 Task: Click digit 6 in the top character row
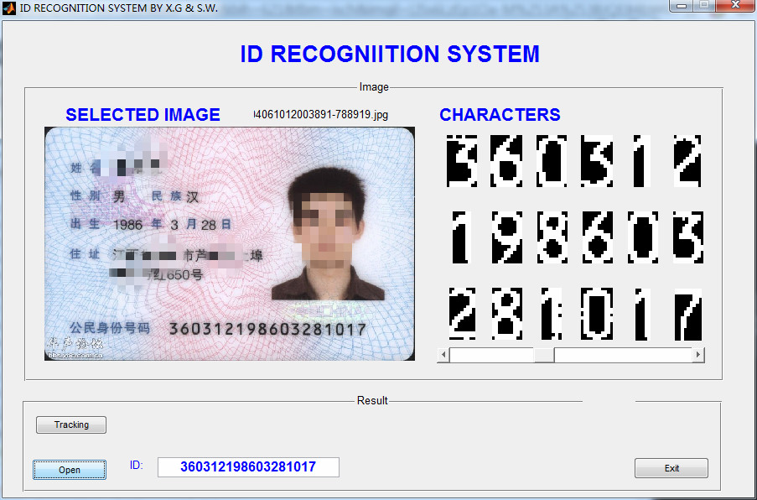[506, 161]
